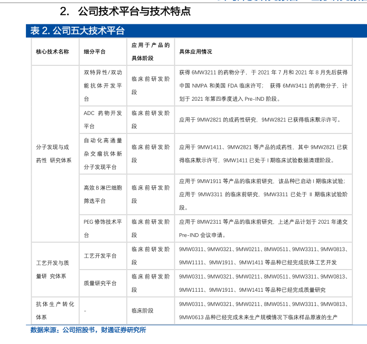Click the "细分平台" column header
Screen dimensions: 367x344
(x=95, y=52)
